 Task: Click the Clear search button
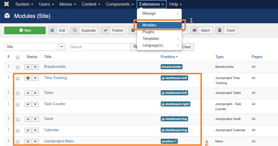coord(186,47)
